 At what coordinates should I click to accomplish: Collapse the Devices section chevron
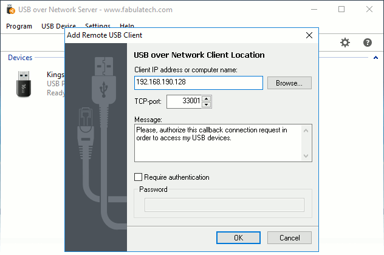tap(375, 58)
